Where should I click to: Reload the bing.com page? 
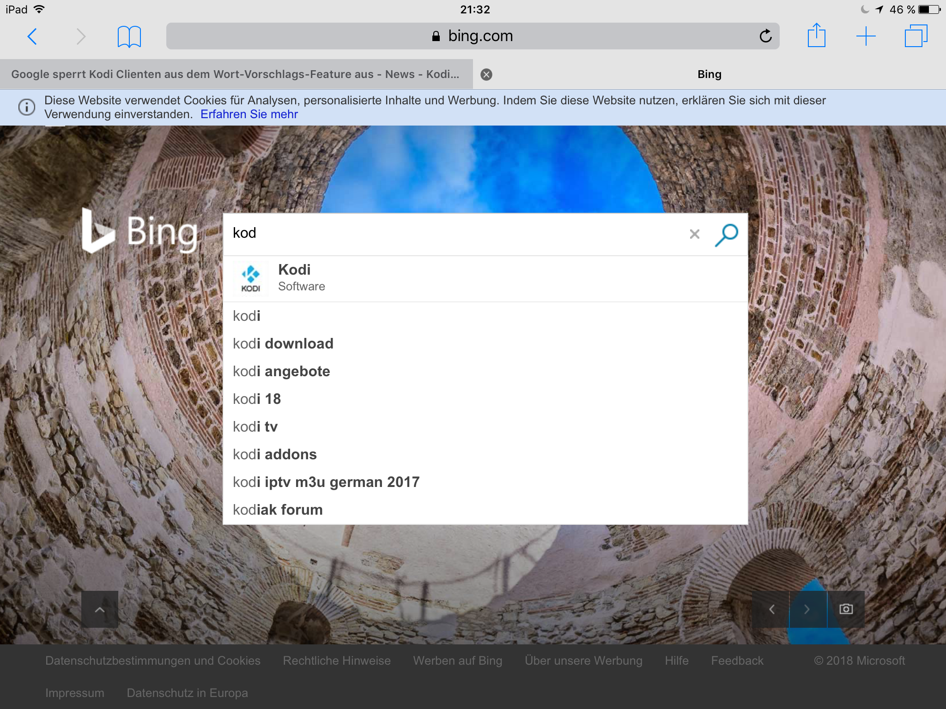click(765, 36)
